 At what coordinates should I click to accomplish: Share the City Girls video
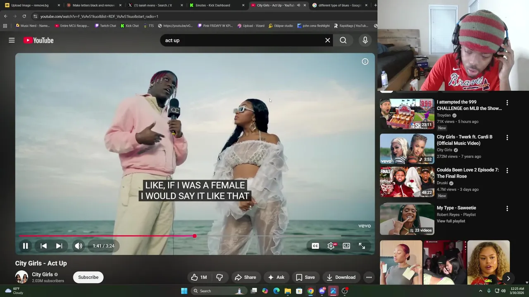[x=245, y=277]
